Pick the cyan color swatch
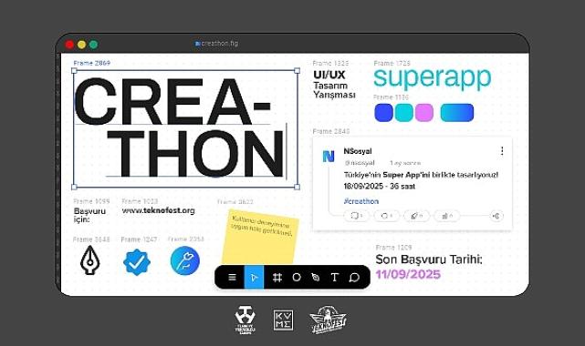Screen dimensions: 585x346 tap(403, 113)
